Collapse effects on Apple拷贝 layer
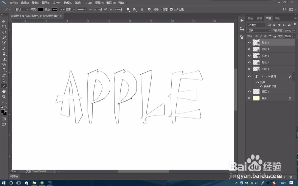This screenshot has width=298, height=186. tap(294, 76)
